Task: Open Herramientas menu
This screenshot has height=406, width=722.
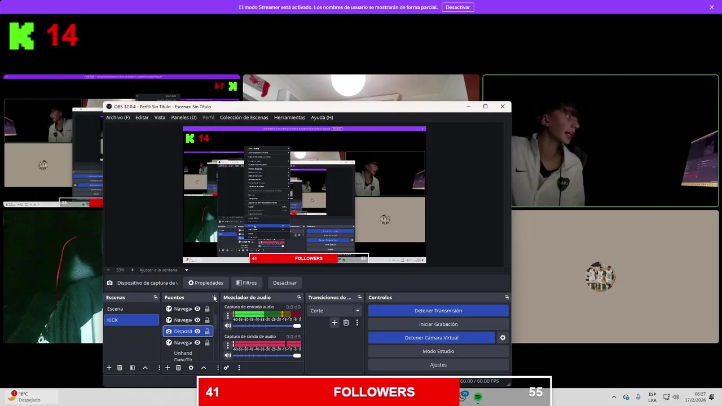Action: pyautogui.click(x=289, y=117)
